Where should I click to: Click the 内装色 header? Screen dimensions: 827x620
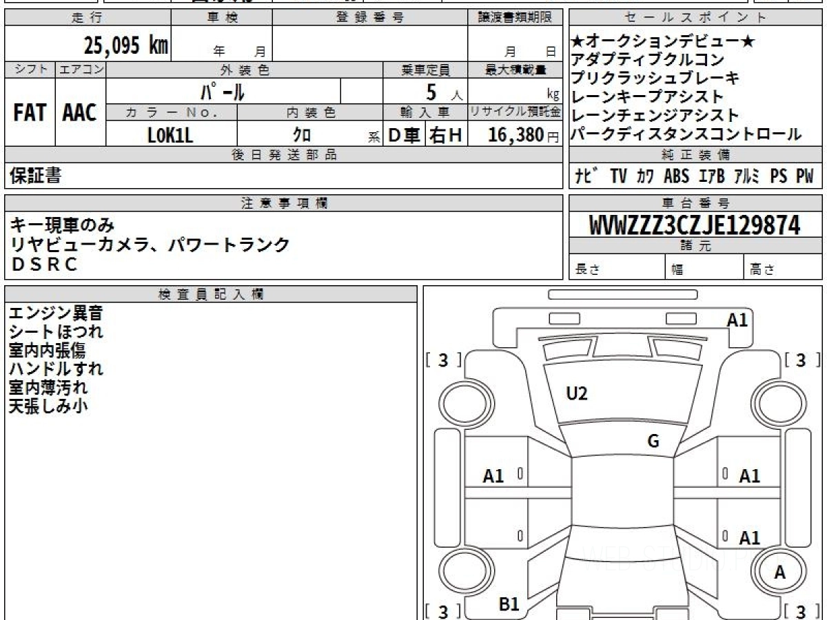tap(310, 112)
